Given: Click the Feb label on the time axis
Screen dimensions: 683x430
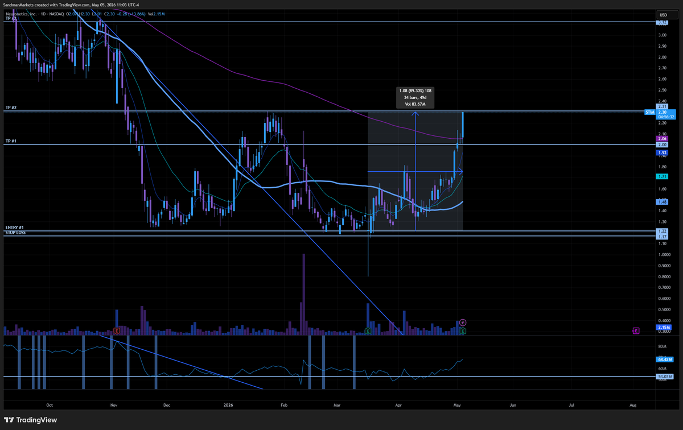Looking at the screenshot, I should (x=285, y=406).
